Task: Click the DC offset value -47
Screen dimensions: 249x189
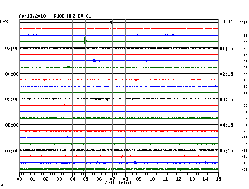Action: (244, 163)
